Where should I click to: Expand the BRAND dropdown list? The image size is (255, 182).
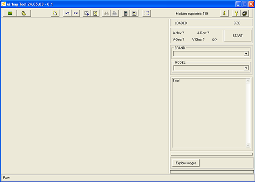[x=246, y=54]
